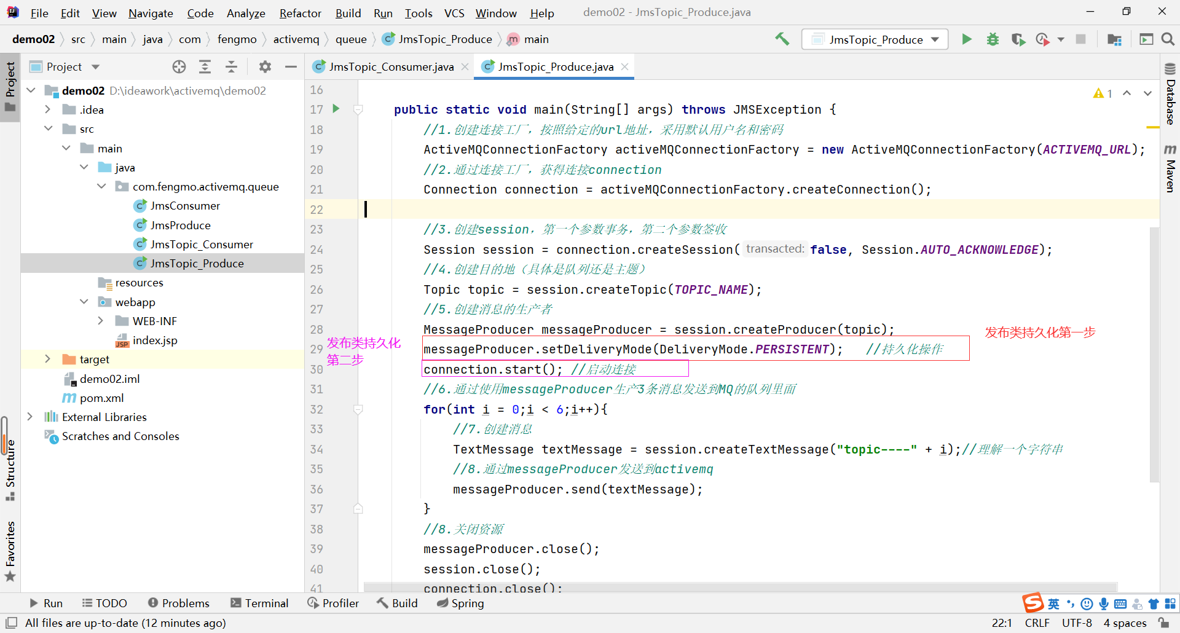Open the profiler run icon in toolbar
This screenshot has width=1180, height=633.
coord(1042,39)
